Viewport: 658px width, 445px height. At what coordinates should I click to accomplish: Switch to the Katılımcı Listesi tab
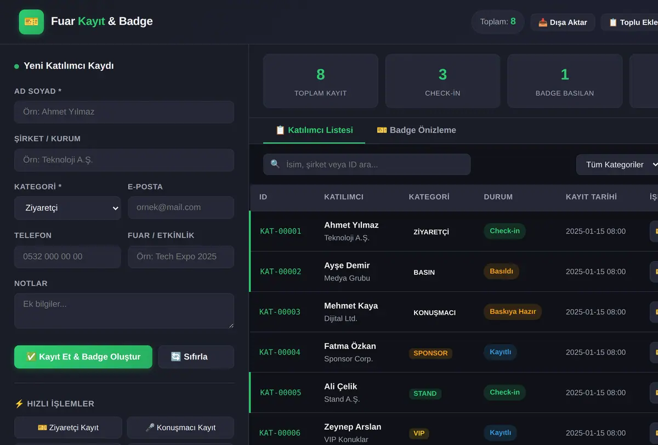point(314,130)
